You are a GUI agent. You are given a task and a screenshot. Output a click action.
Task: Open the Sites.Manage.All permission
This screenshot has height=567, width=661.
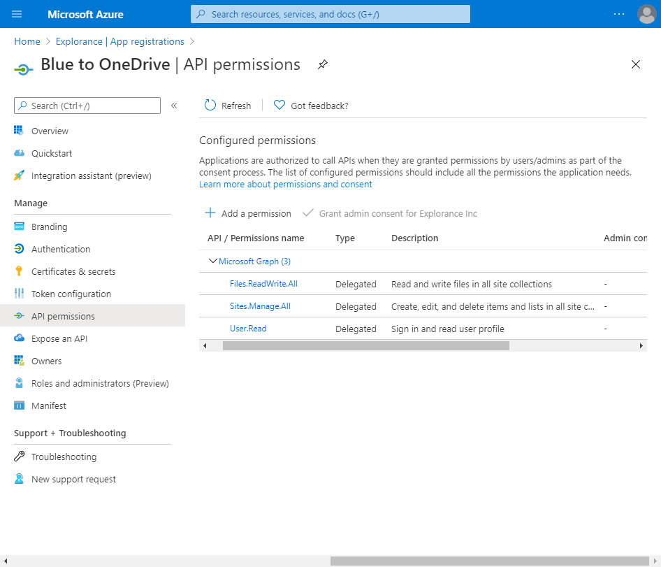pyautogui.click(x=260, y=306)
